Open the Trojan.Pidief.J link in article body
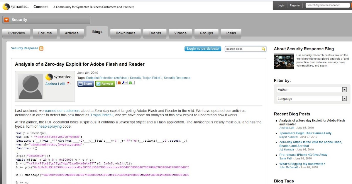 click(102, 115)
